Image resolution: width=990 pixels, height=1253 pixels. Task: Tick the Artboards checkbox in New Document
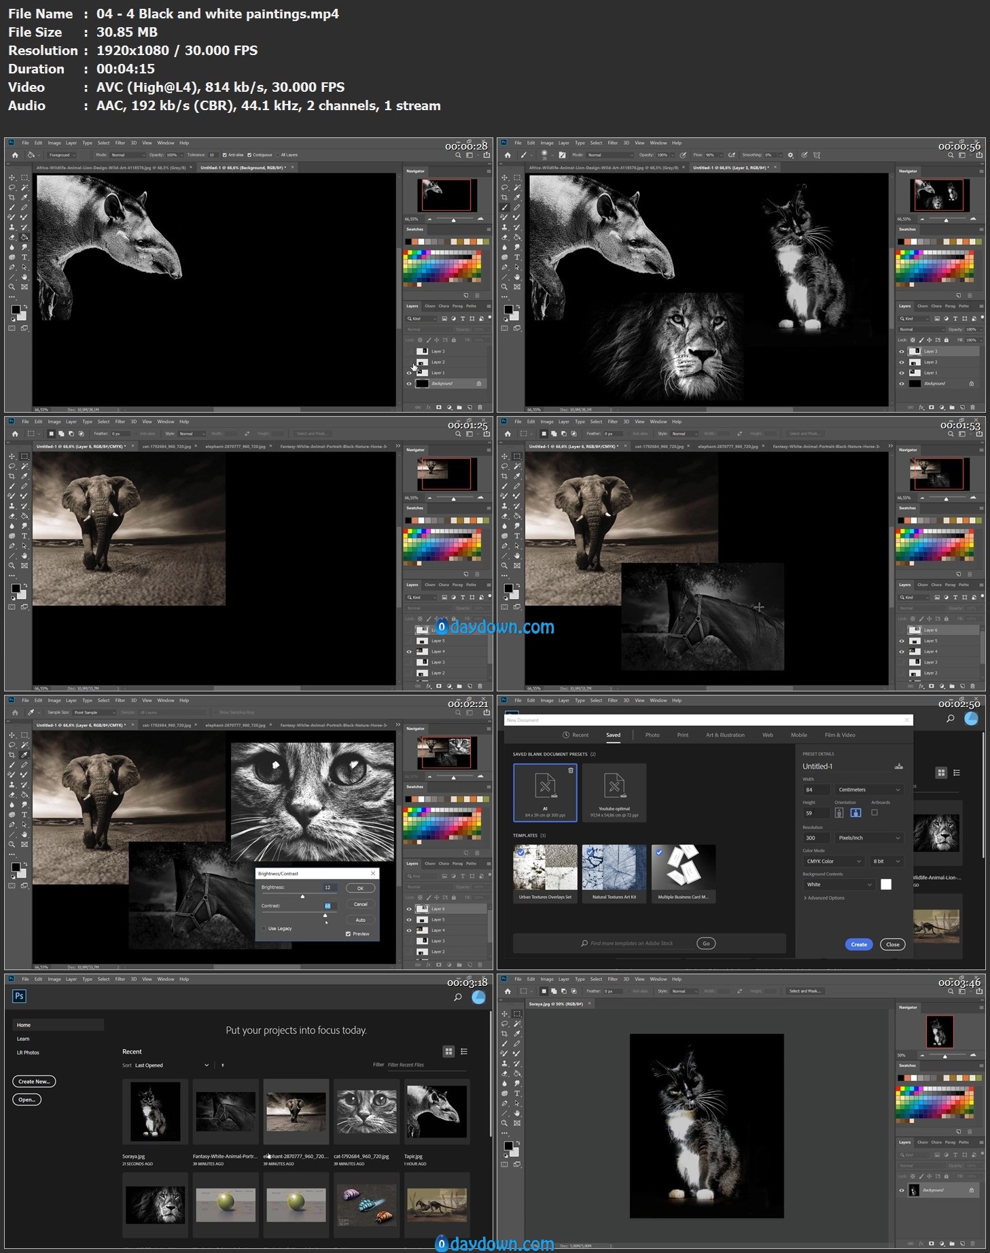874,812
